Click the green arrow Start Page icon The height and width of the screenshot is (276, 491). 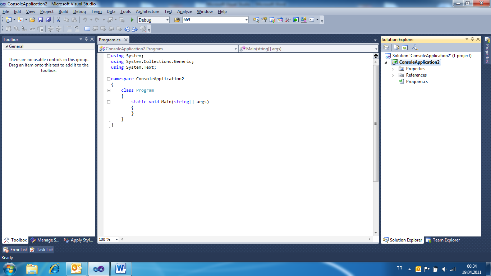pyautogui.click(x=296, y=20)
